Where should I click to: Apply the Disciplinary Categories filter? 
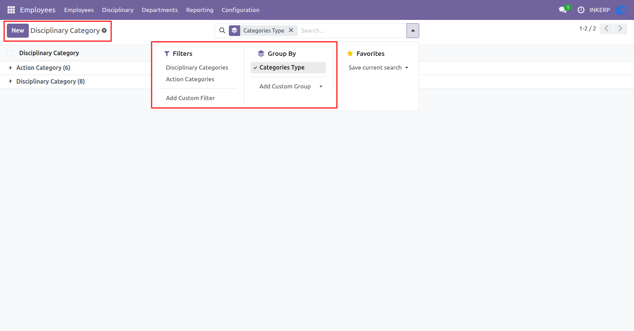pos(197,68)
